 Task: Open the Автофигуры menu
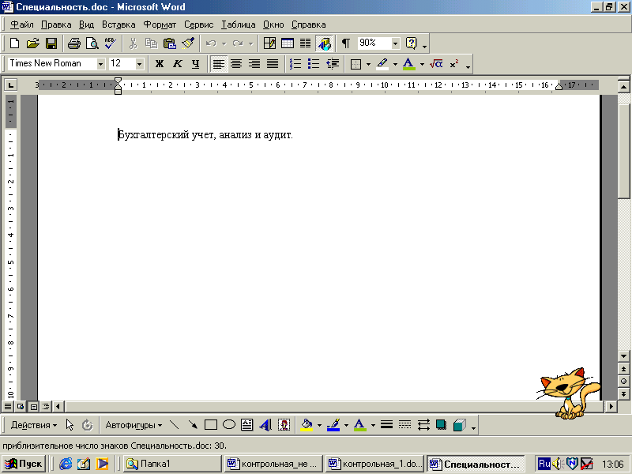(134, 425)
